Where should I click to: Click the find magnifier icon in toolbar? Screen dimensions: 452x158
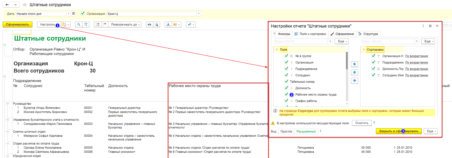click(79, 24)
